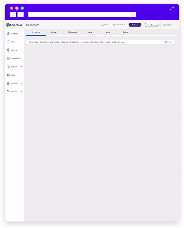Click the Products icon in sidebar

click(8, 66)
